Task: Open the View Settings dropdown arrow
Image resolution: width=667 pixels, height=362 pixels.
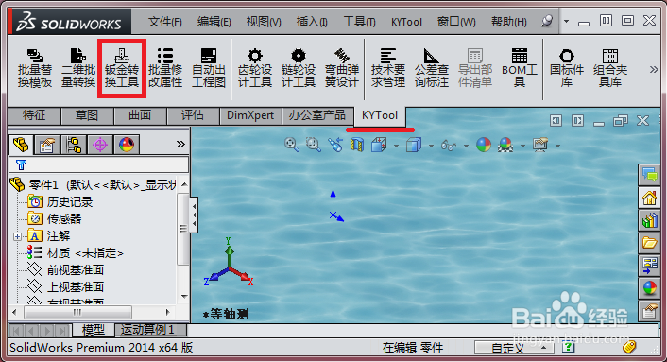Action: point(557,146)
